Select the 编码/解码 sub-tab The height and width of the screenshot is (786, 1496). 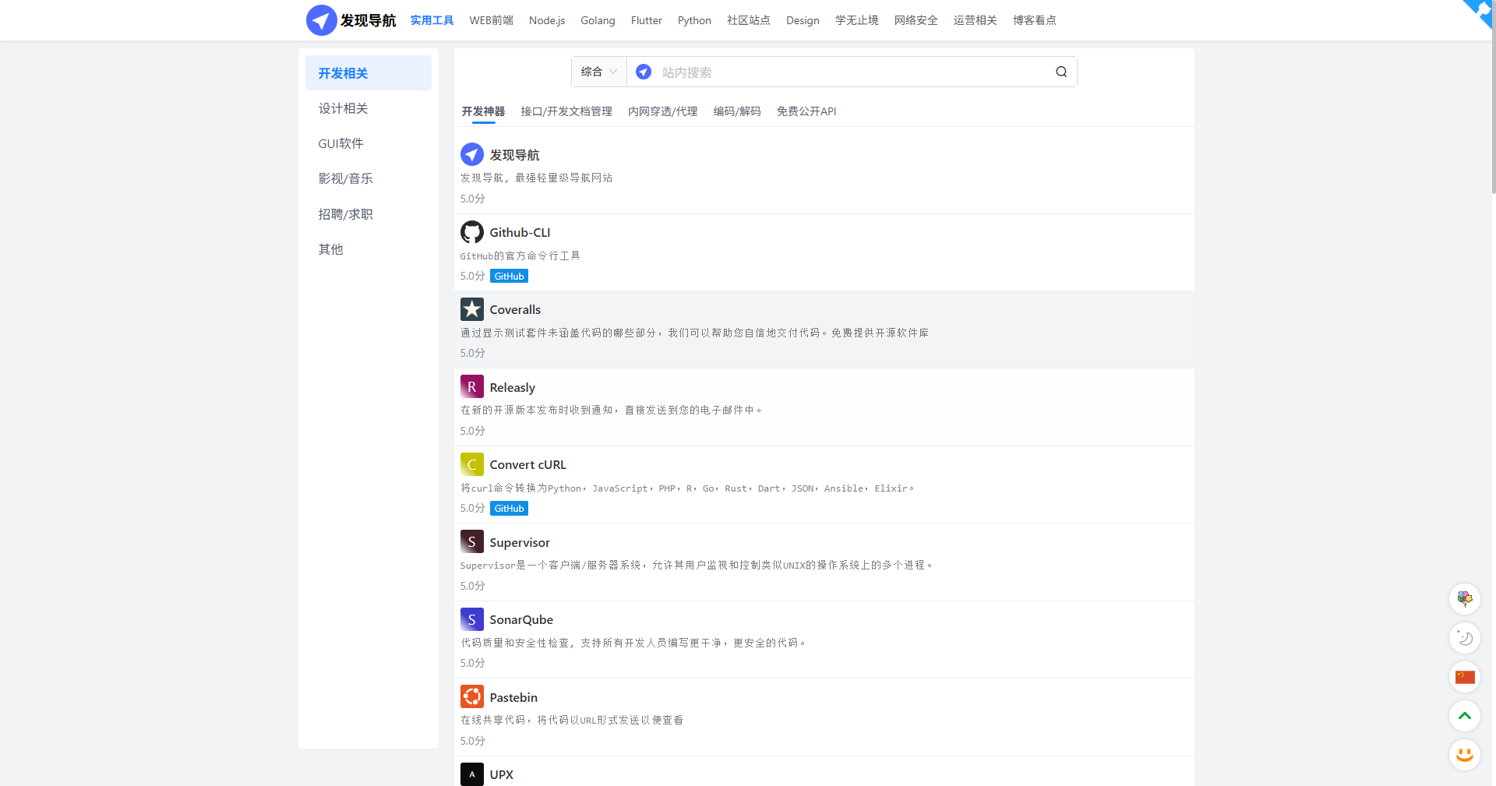click(737, 111)
